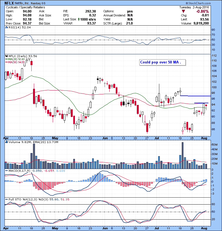The height and width of the screenshot is (231, 222).
Task: Click the High price 94.08
Action: point(27,15)
